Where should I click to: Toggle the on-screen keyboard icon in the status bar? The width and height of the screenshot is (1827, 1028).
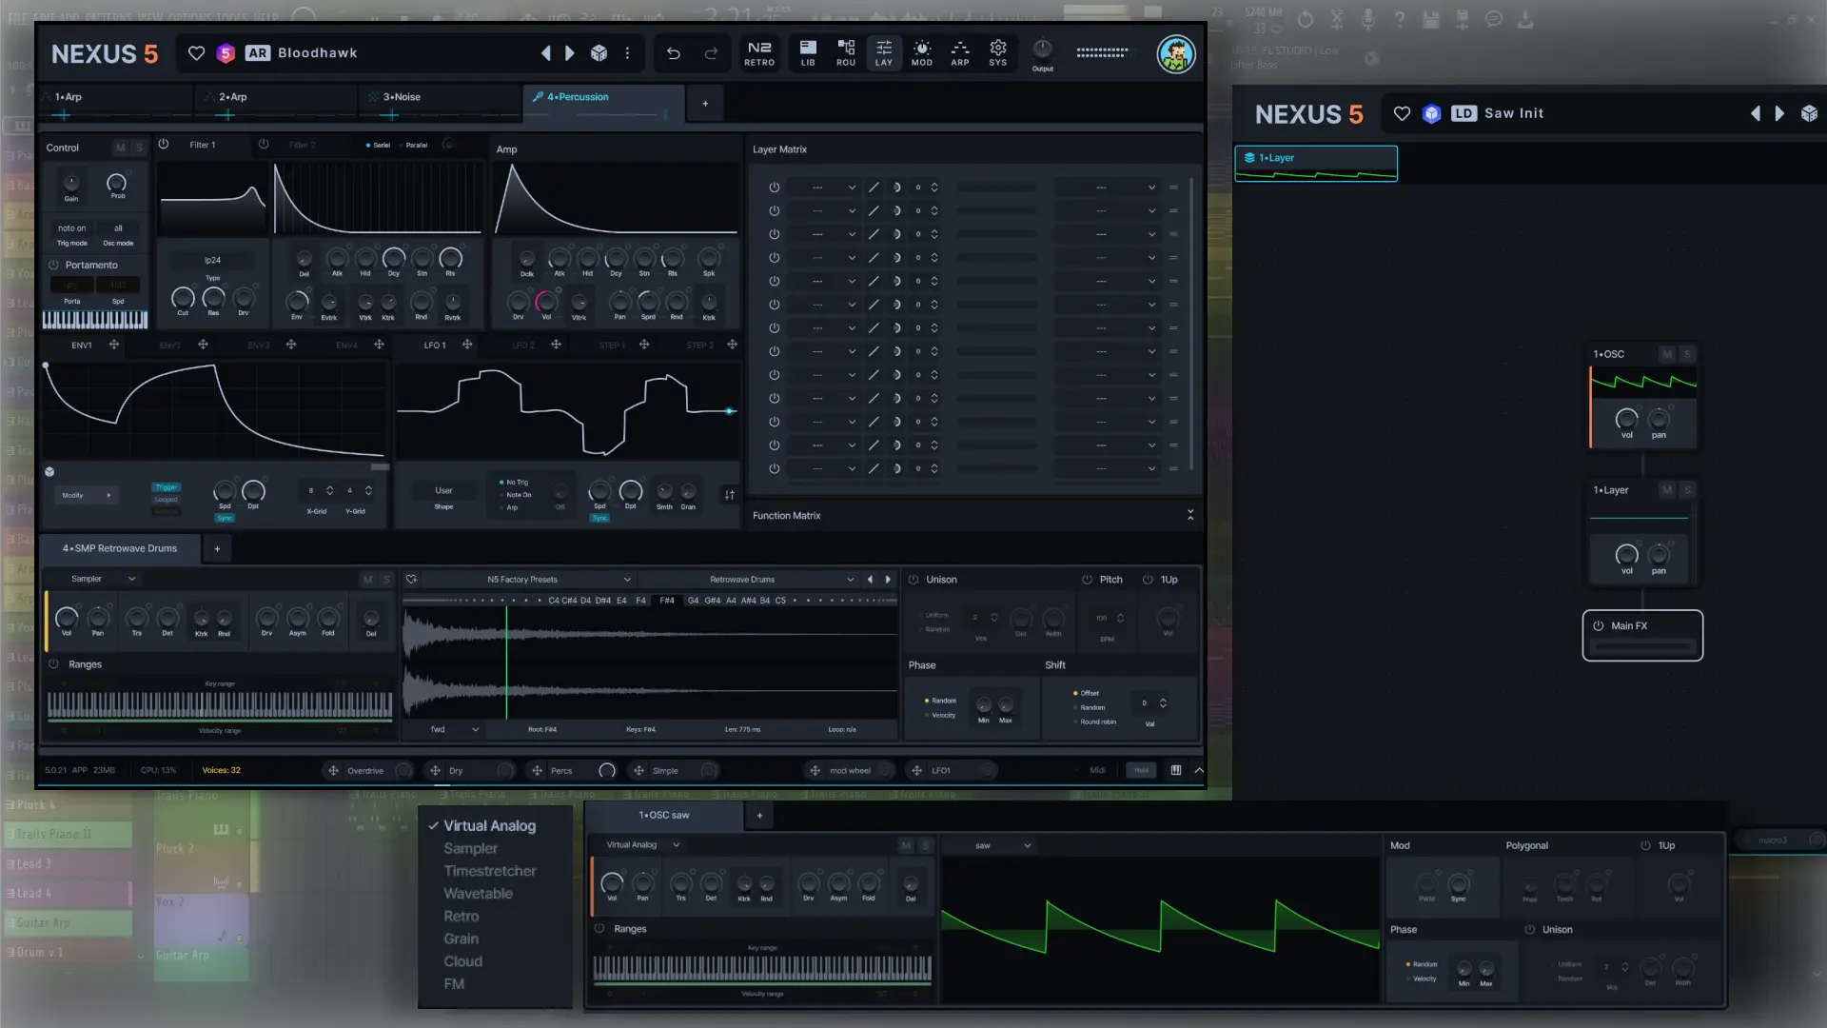pyautogui.click(x=1176, y=770)
